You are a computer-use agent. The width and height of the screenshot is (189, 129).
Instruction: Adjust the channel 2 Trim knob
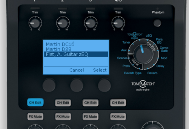[x=63, y=23]
